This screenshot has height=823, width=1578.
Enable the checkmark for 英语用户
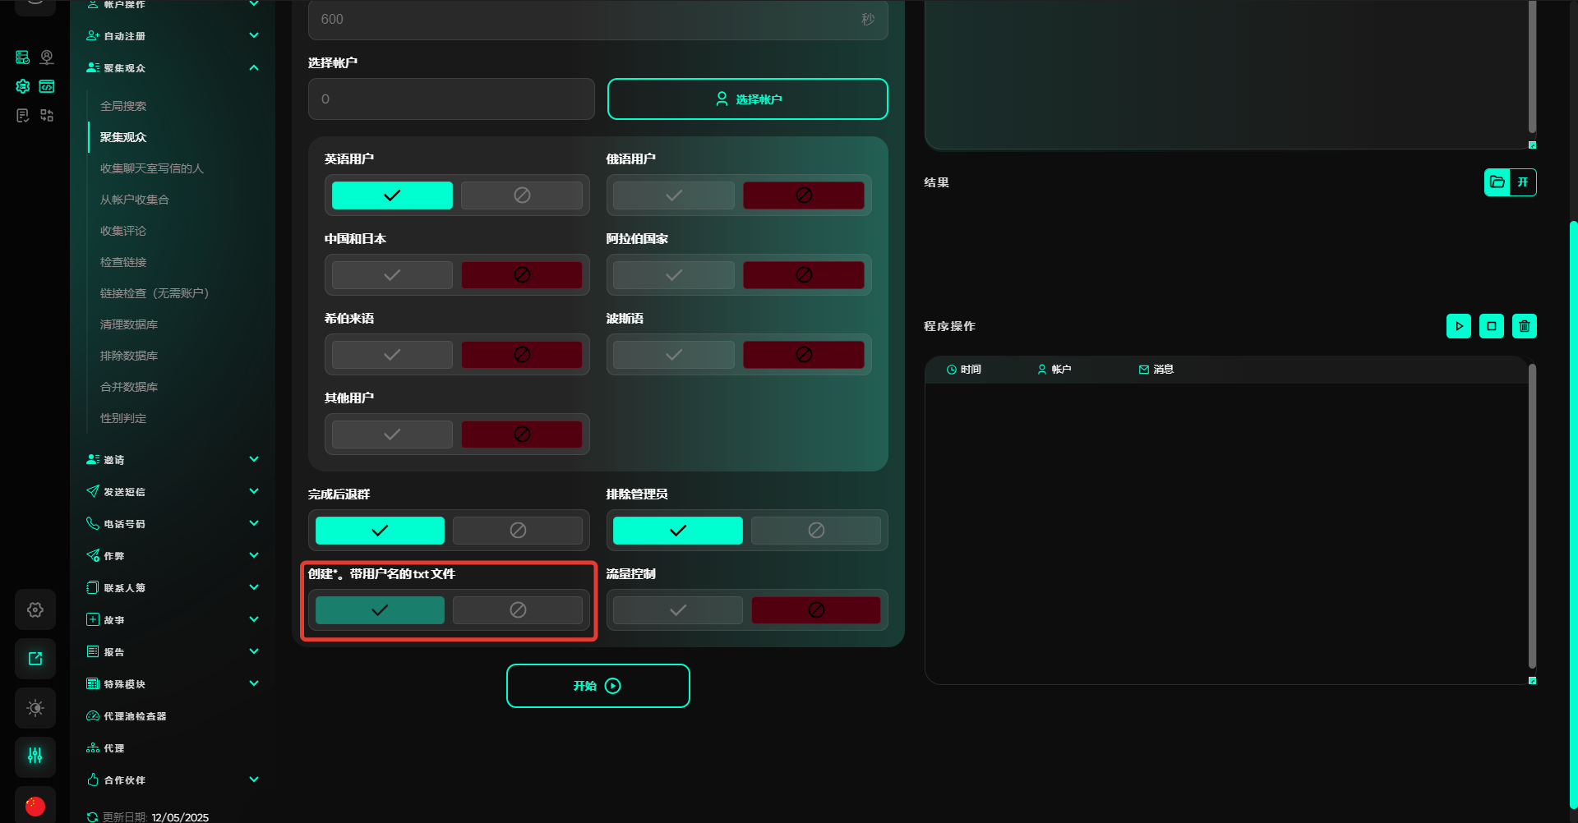click(392, 195)
